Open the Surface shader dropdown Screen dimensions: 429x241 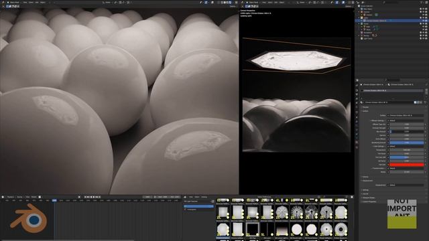[x=406, y=115]
